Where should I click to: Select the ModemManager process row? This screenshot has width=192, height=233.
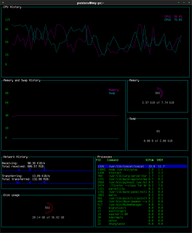(142, 205)
